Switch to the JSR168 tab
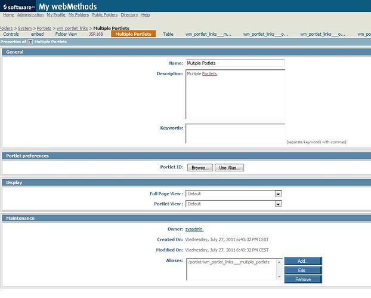Viewport: 371px width, 298px height. [x=96, y=34]
